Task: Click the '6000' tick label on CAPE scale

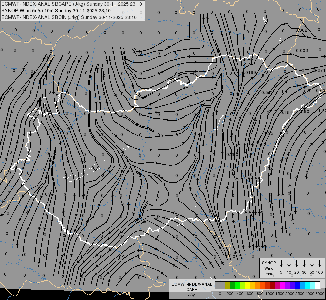Action: tap(320, 294)
